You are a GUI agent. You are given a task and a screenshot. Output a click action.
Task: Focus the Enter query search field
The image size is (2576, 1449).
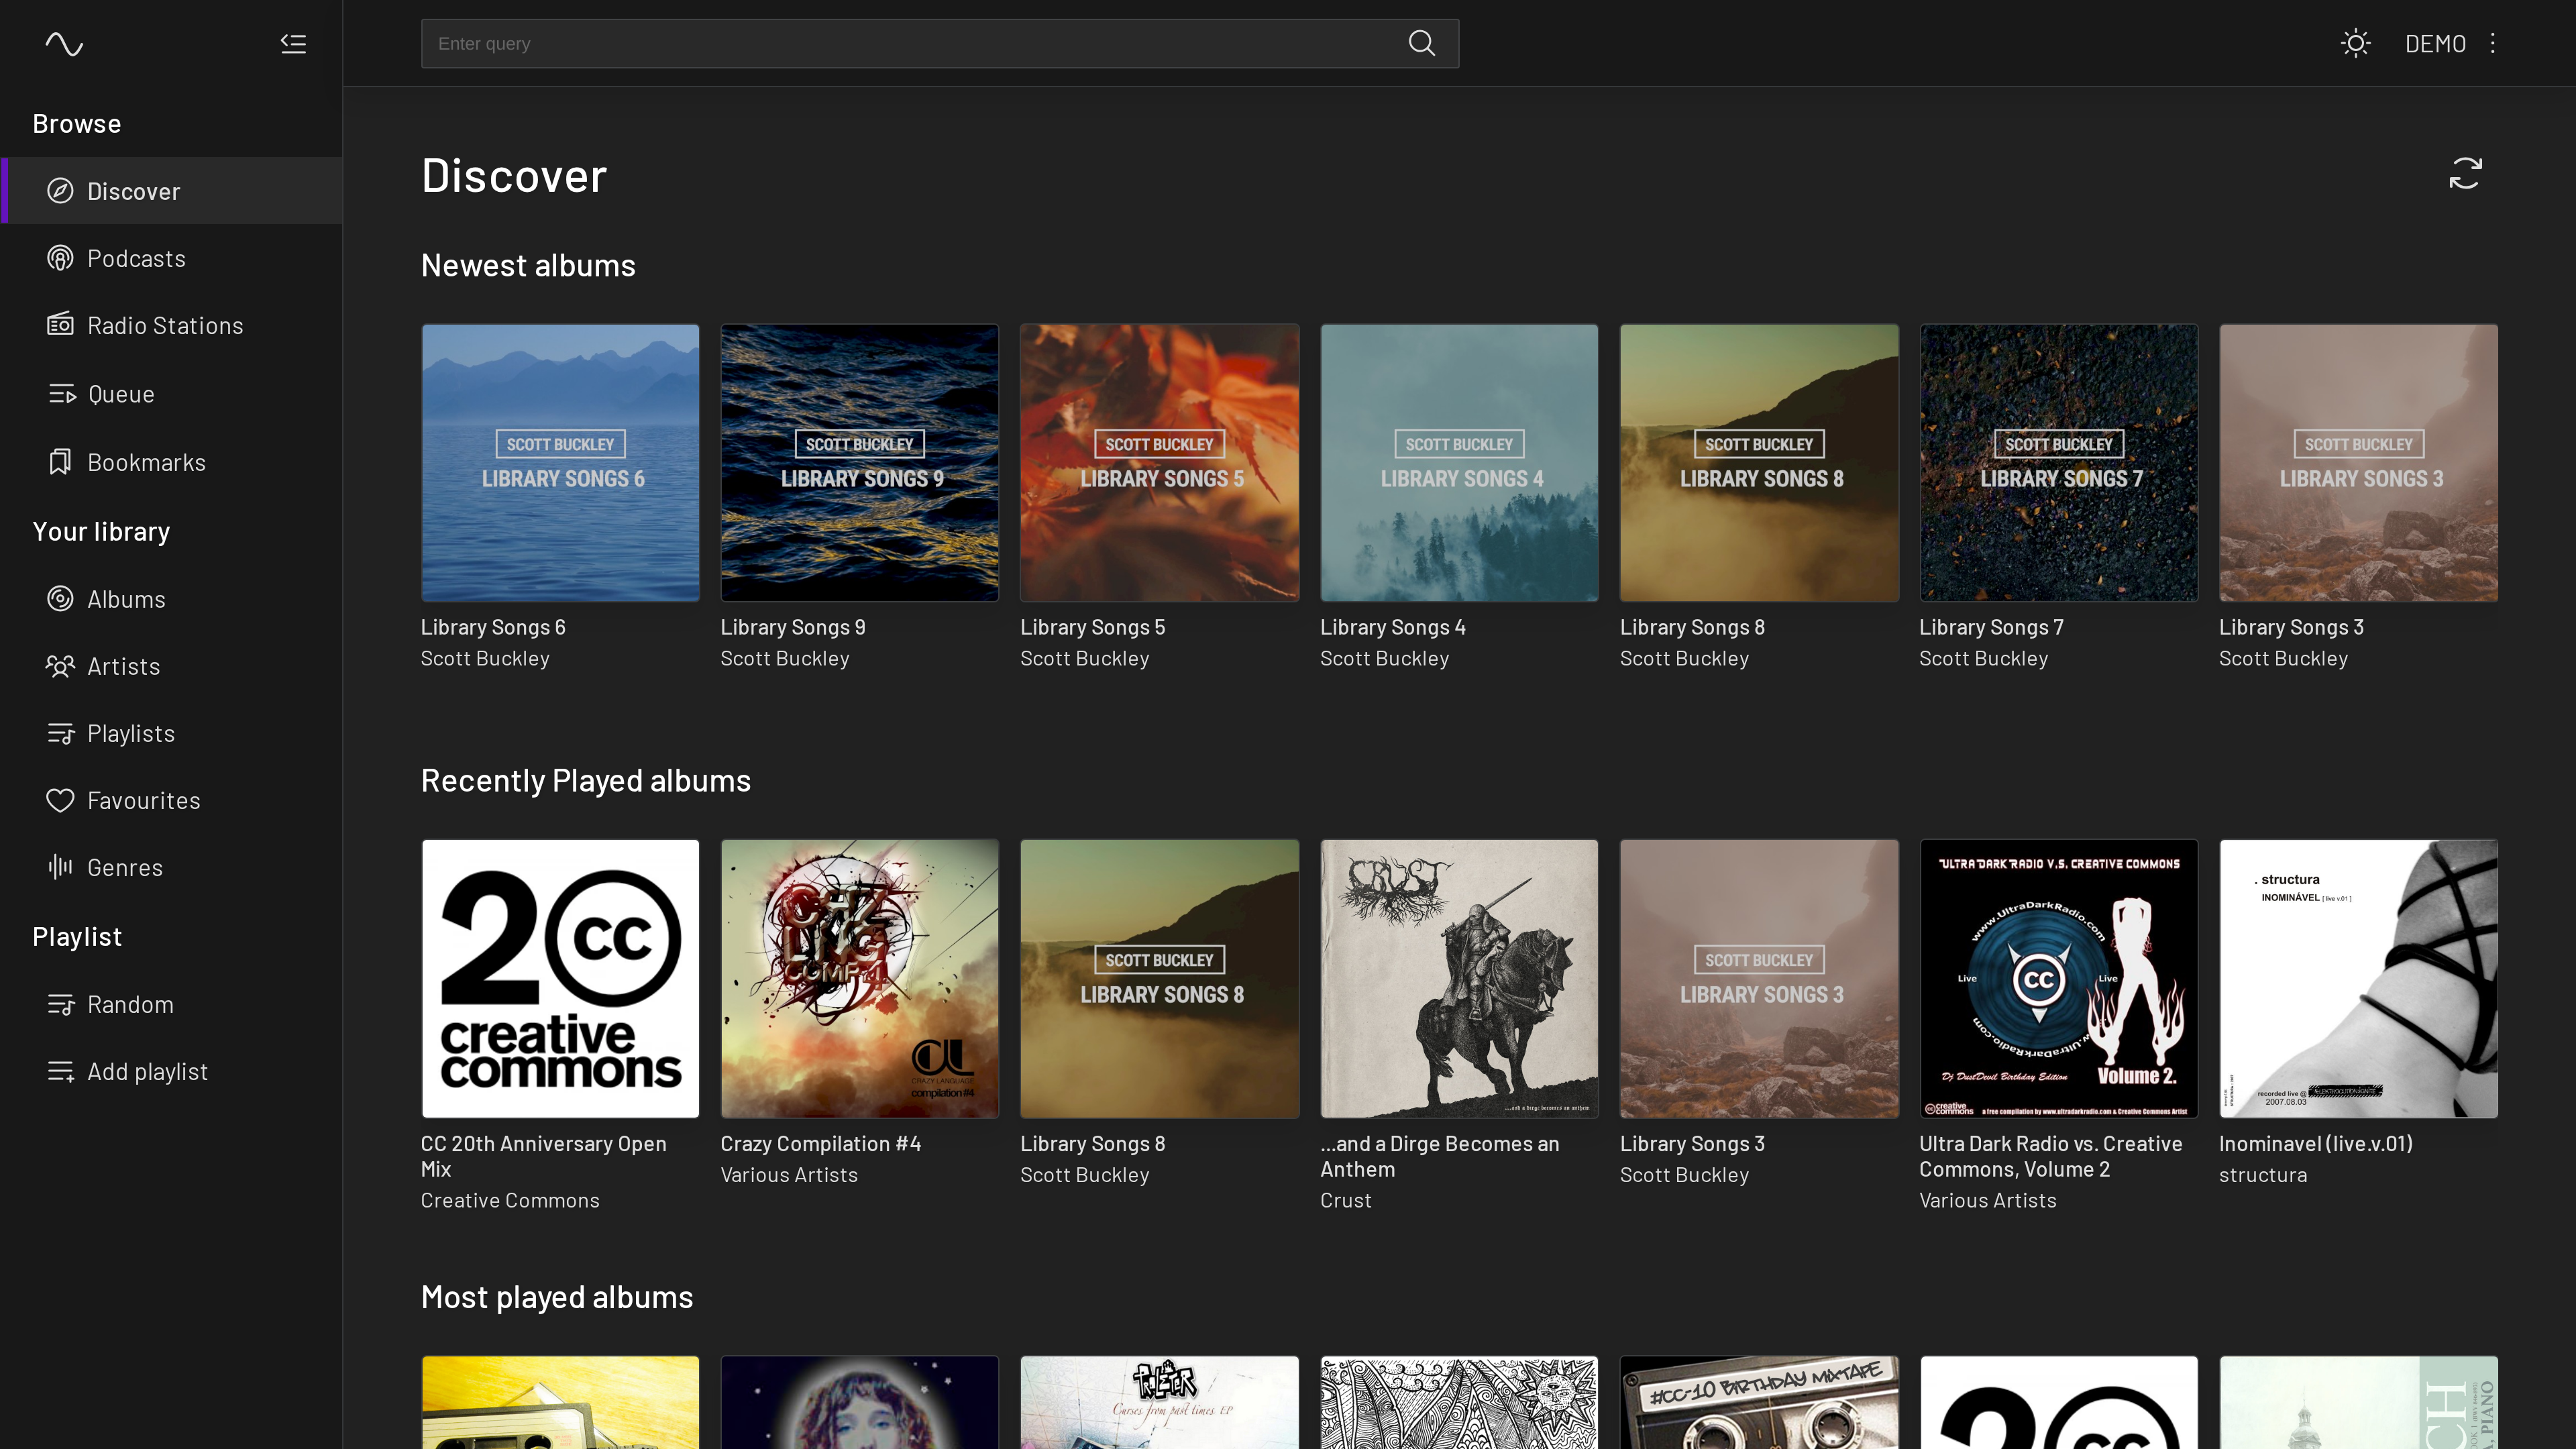(x=900, y=44)
